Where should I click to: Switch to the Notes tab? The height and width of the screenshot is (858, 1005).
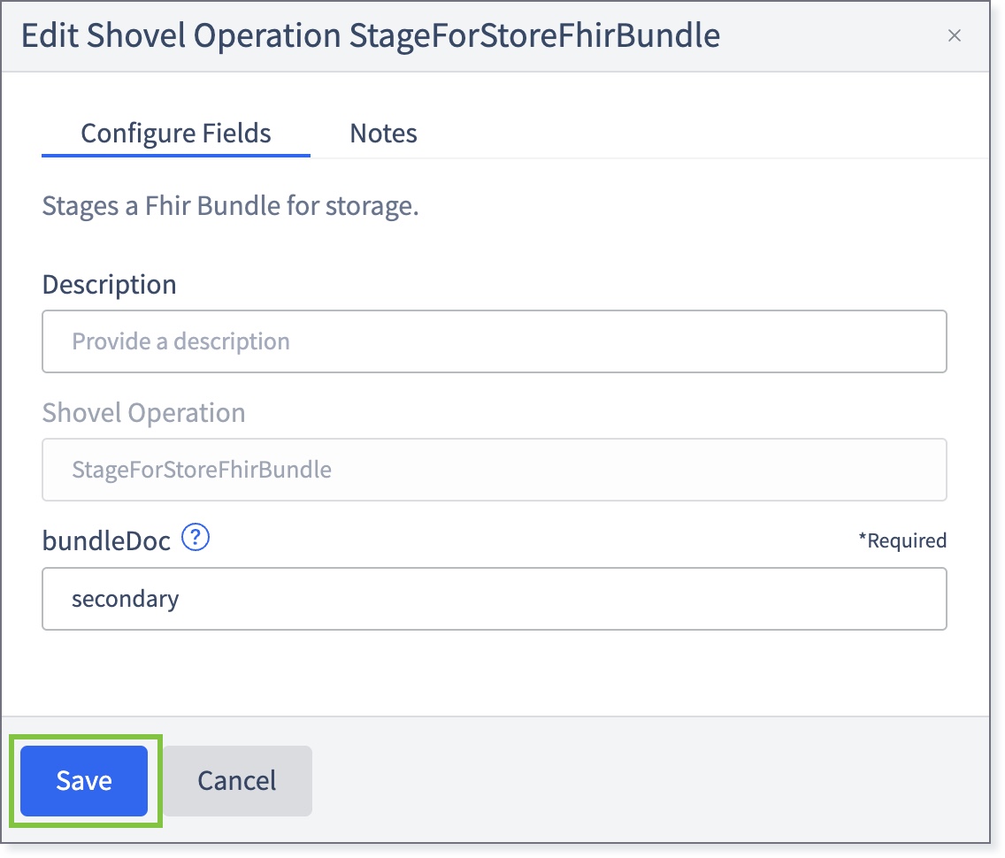pyautogui.click(x=383, y=134)
